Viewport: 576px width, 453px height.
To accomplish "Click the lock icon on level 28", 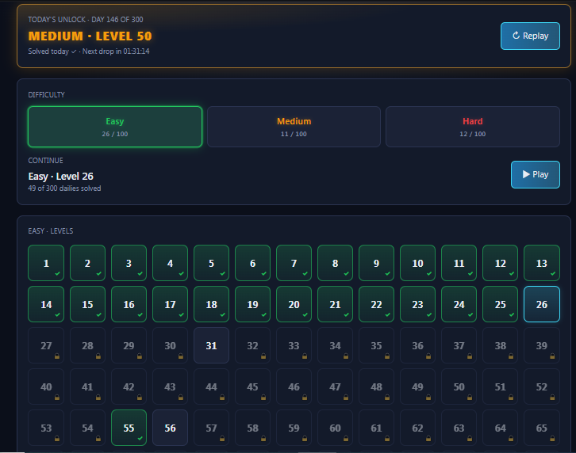I will (x=98, y=356).
